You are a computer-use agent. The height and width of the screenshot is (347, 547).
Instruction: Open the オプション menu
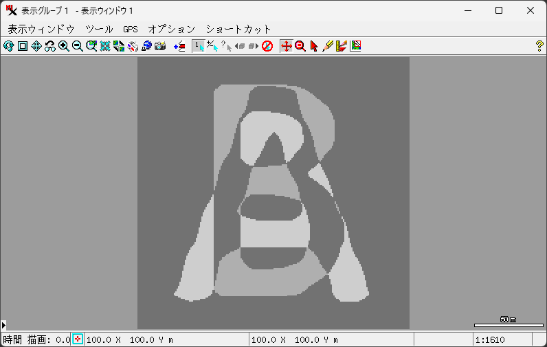click(172, 29)
